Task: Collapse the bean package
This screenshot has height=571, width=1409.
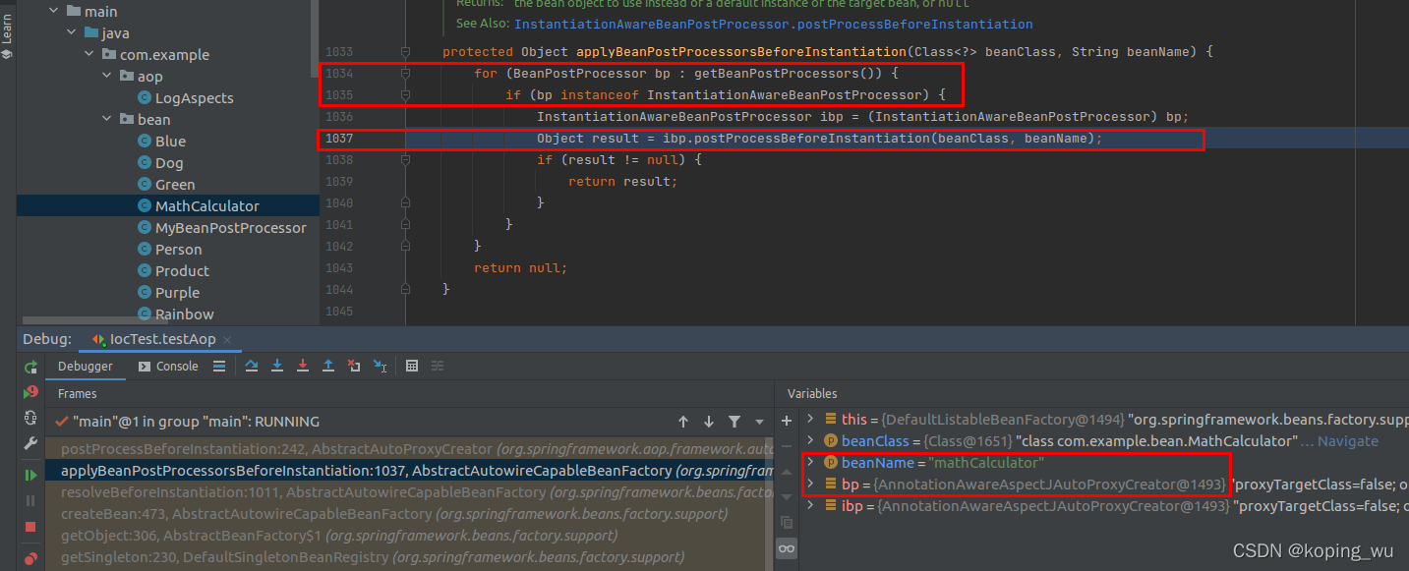Action: 107,120
